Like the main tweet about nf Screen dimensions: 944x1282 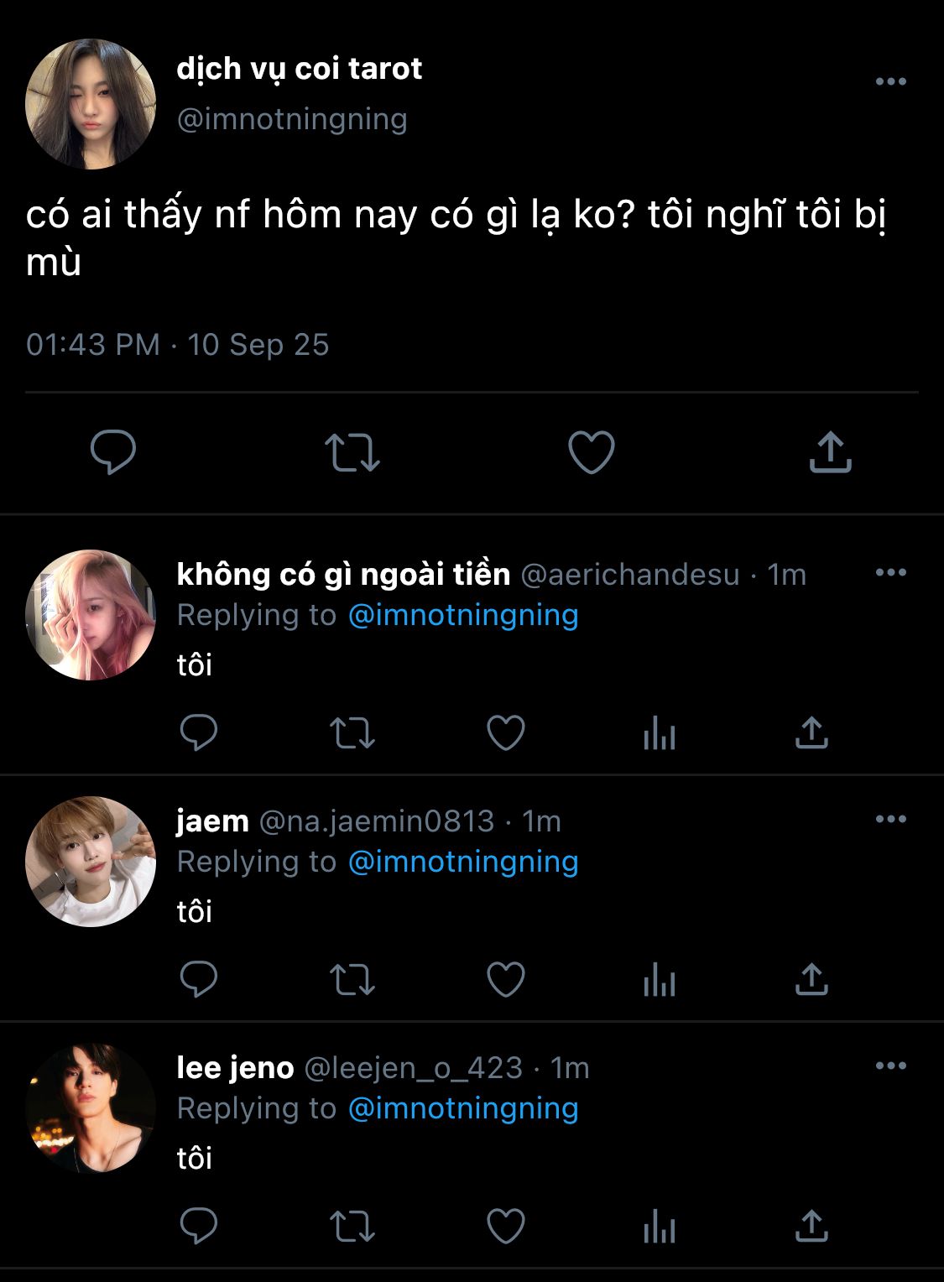coord(592,451)
